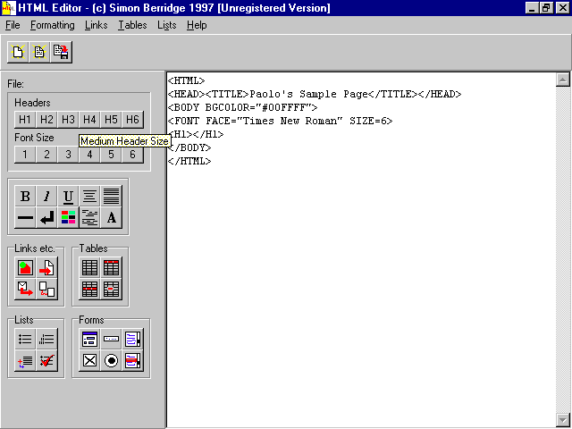Insert image using the picture icon
This screenshot has height=429, width=572.
(25, 267)
